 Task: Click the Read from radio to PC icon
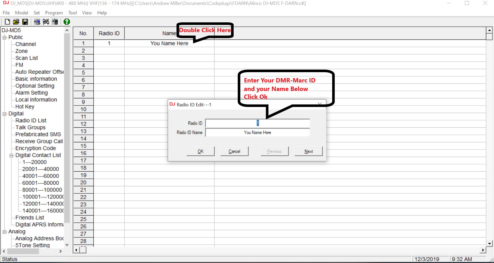click(37, 22)
